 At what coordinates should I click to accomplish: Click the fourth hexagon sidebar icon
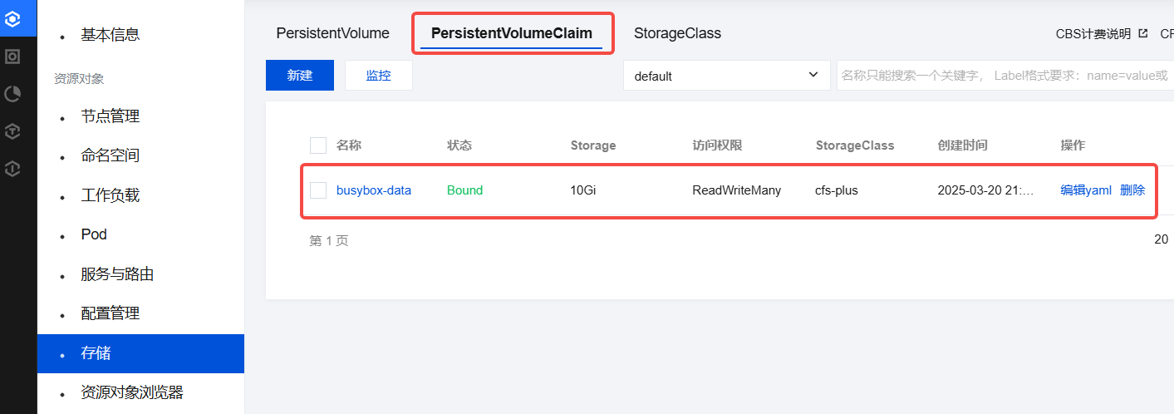click(x=12, y=131)
